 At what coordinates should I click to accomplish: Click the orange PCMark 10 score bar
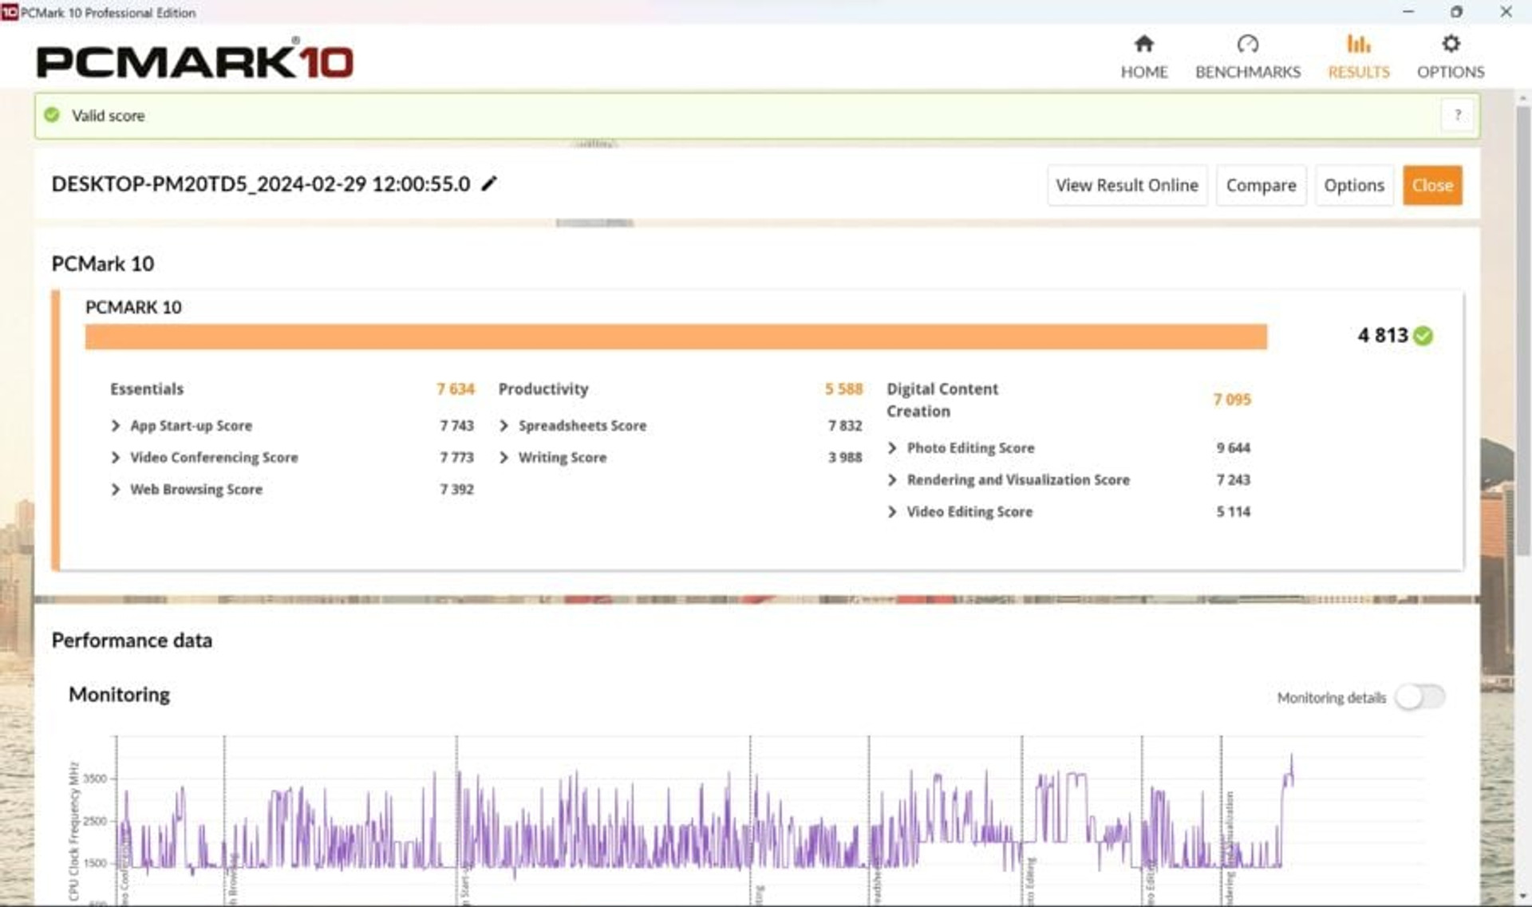pos(676,337)
